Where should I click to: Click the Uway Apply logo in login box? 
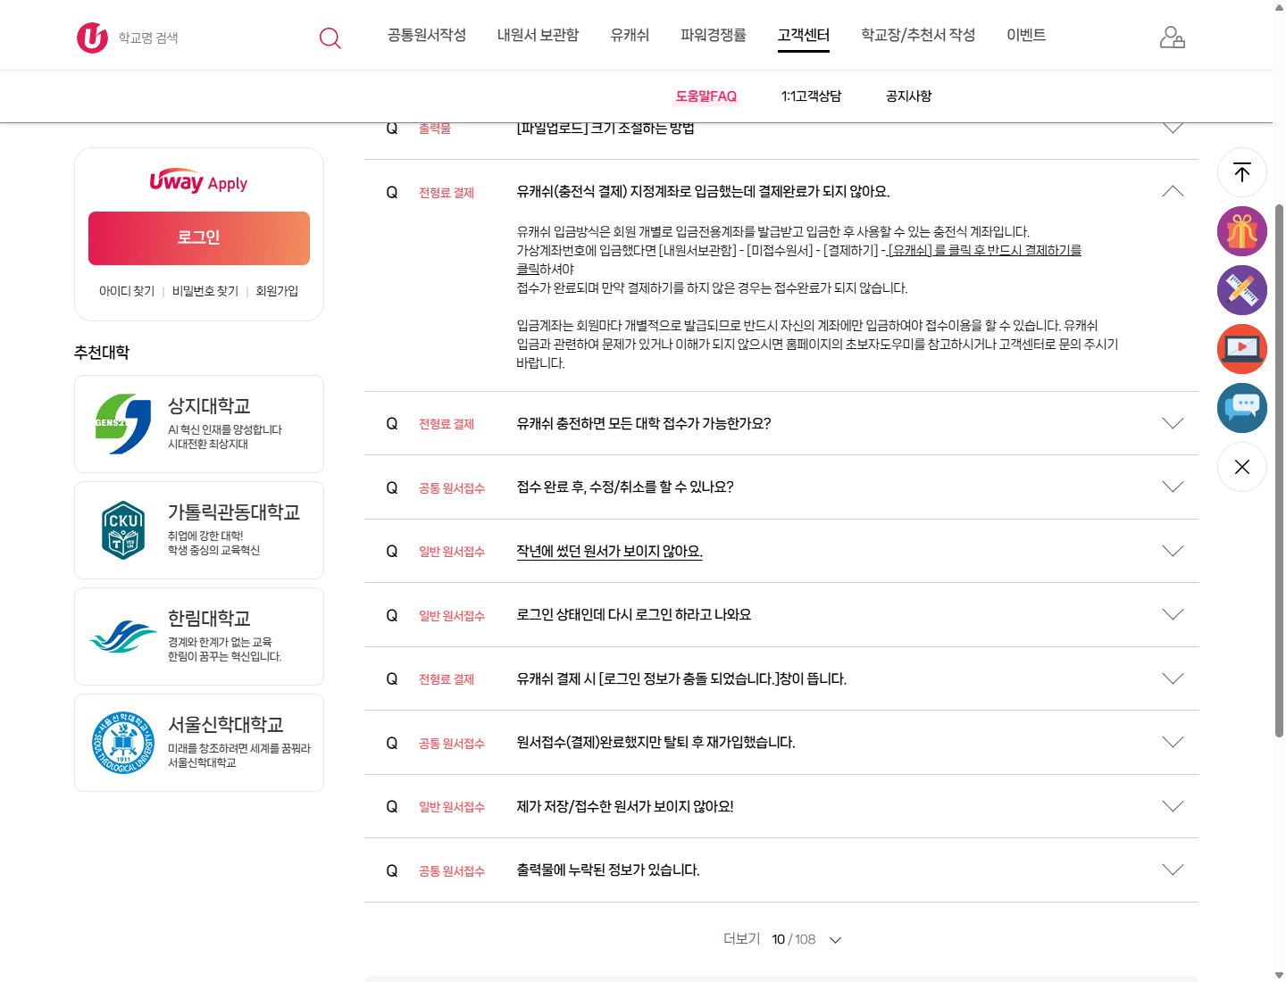coord(198,181)
